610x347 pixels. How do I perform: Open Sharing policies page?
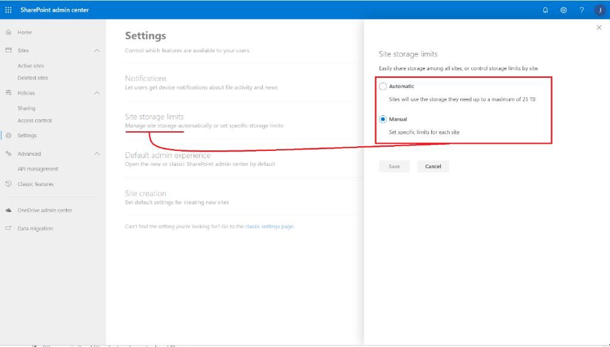click(26, 108)
